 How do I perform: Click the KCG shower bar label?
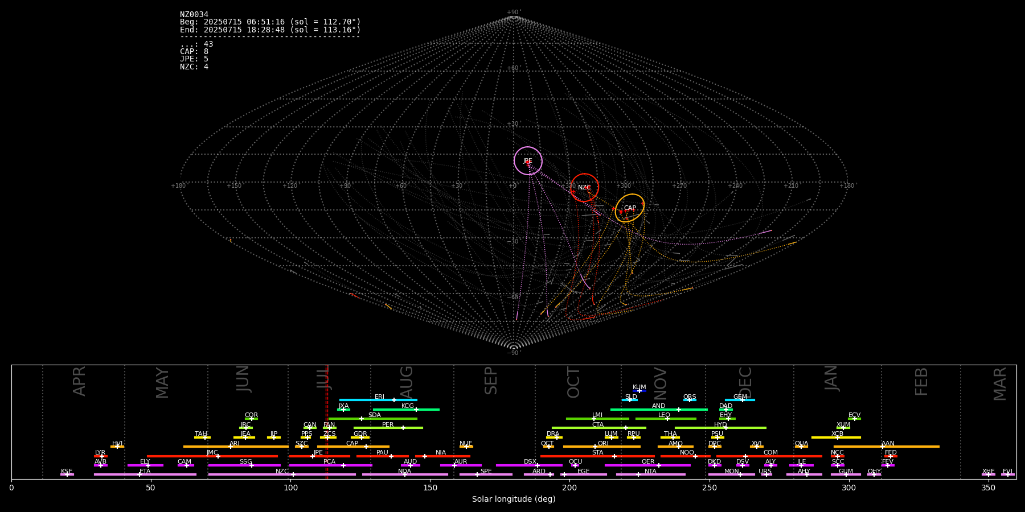point(408,406)
